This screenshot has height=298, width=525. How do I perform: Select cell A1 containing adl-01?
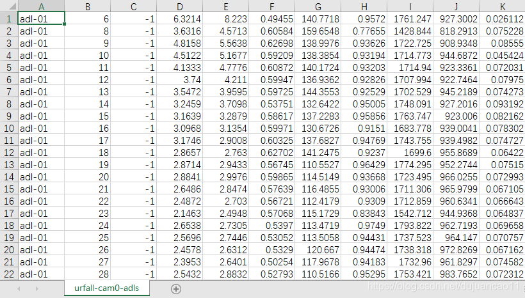[x=41, y=19]
